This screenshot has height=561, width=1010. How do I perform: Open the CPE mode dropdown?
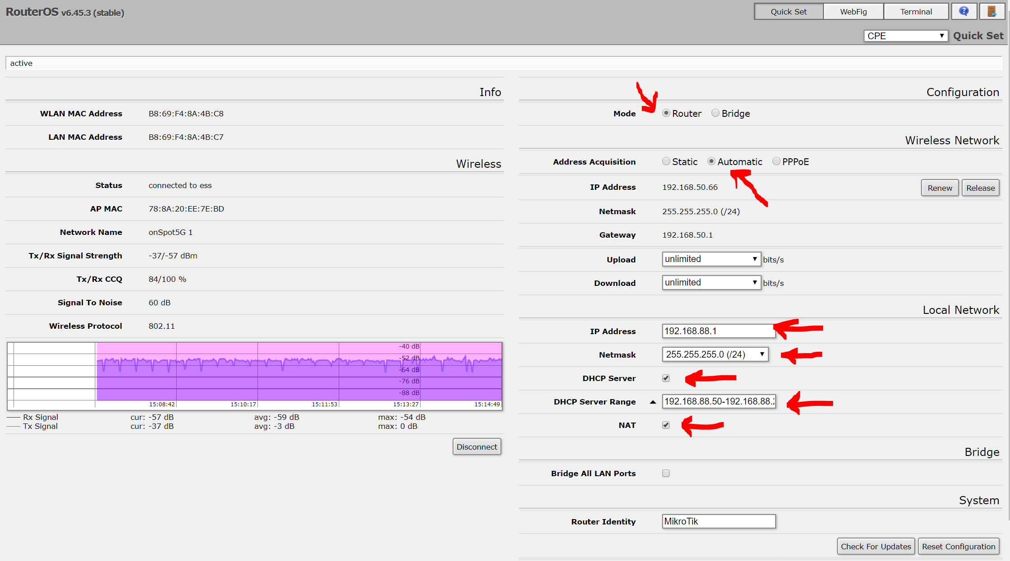point(905,36)
